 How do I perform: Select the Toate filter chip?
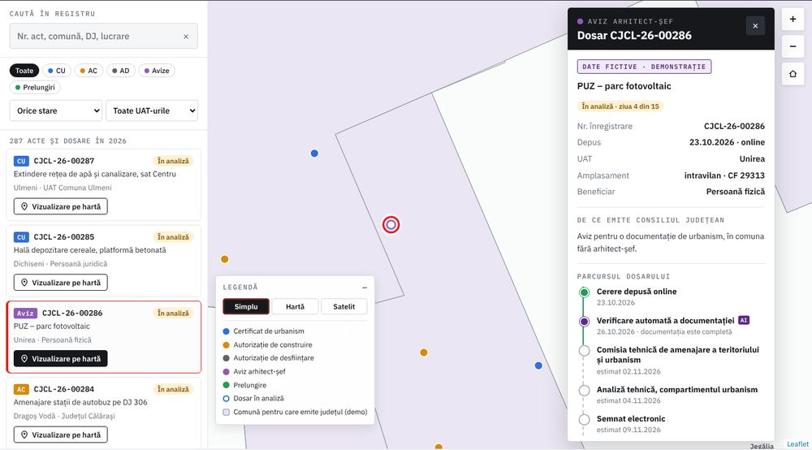coord(24,71)
